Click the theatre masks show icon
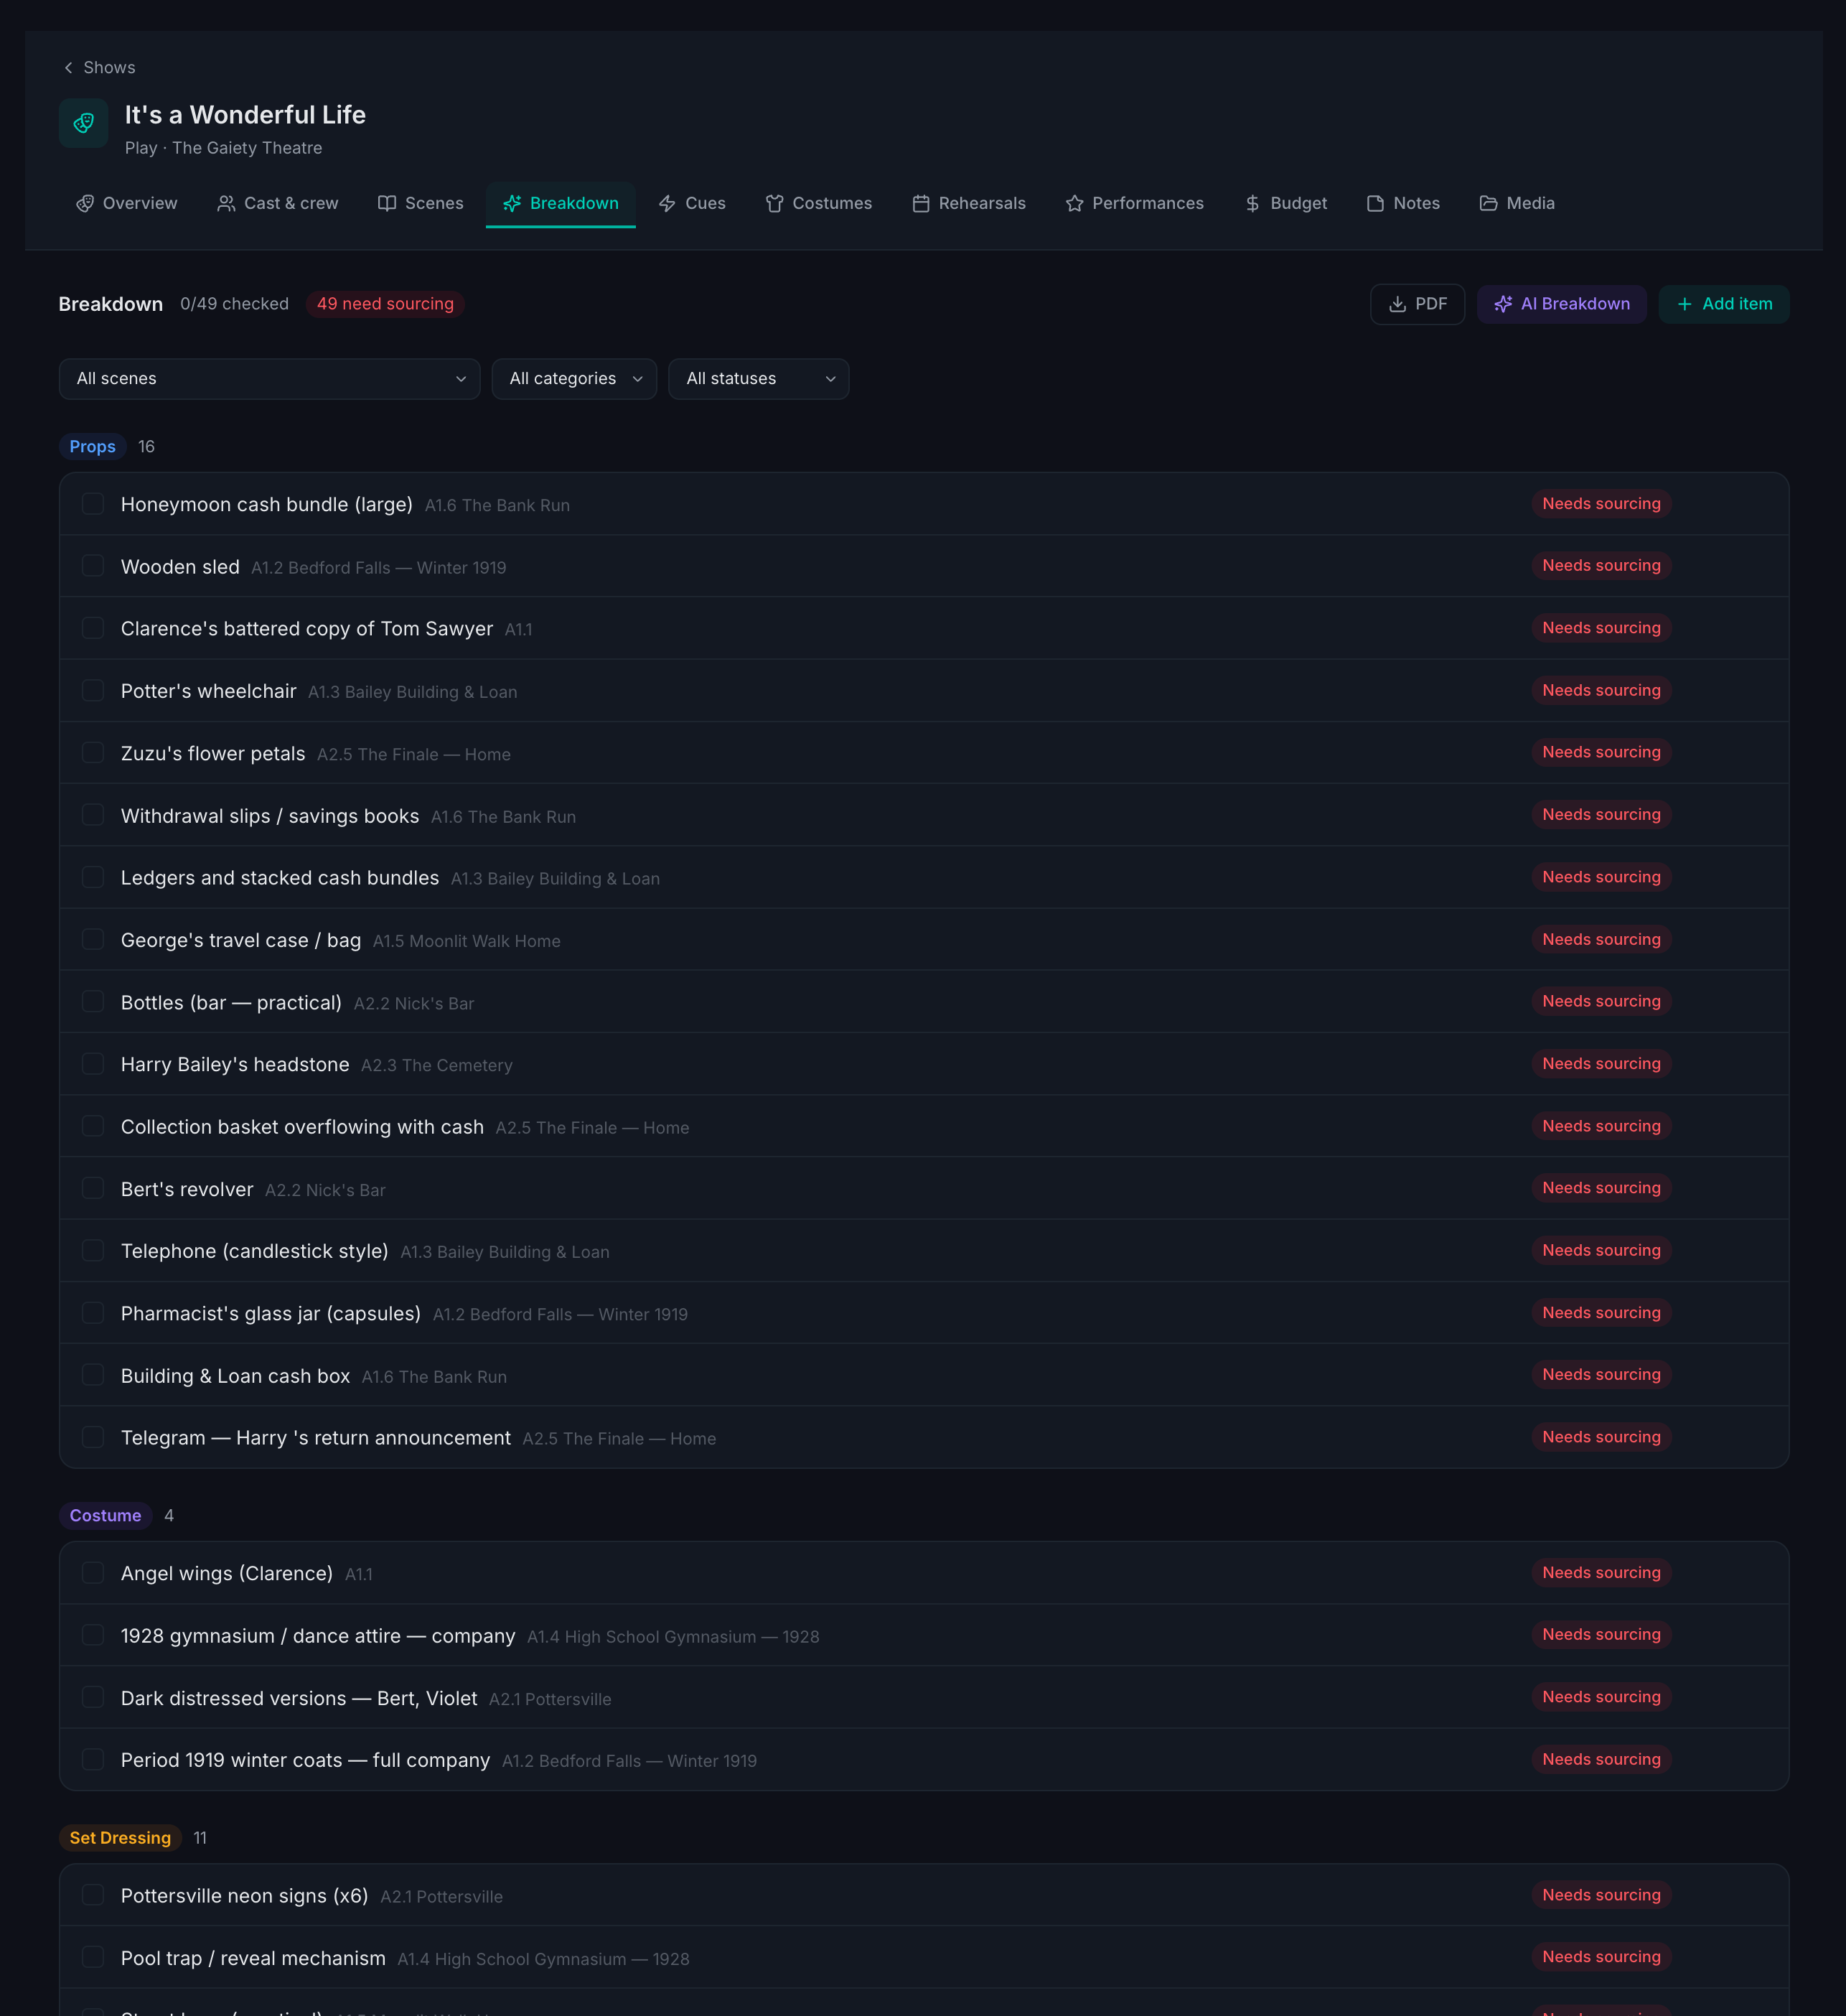 coord(84,123)
